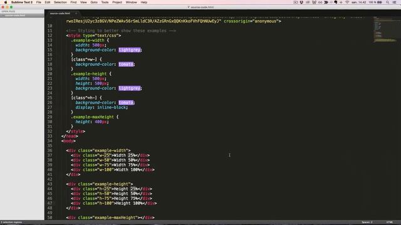
Task: Click the 'Styling to better show' comment line
Action: coord(121,31)
